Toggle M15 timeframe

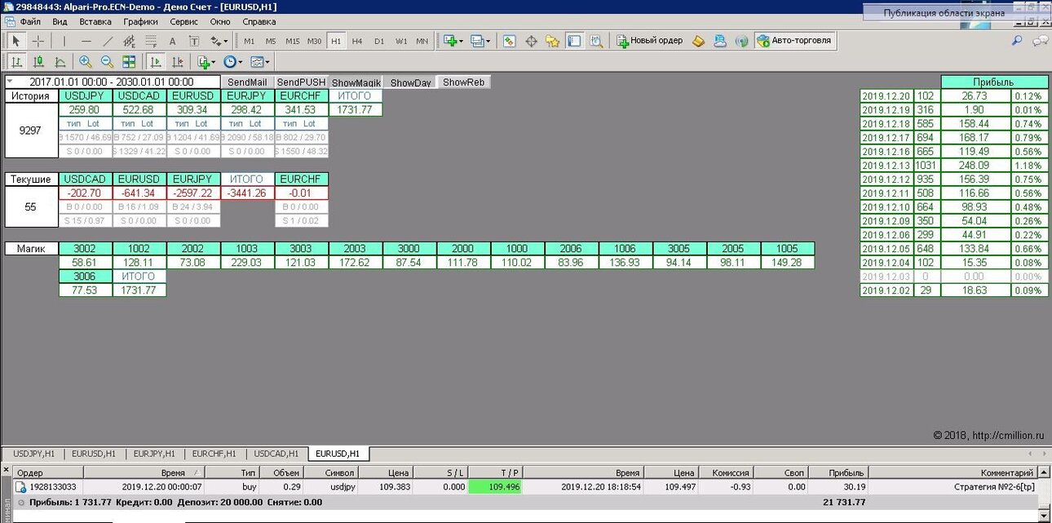(293, 41)
